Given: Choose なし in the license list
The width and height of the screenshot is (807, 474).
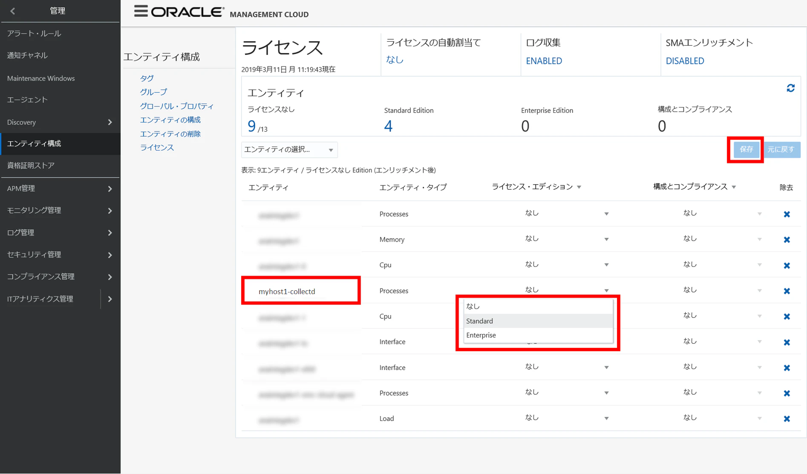Looking at the screenshot, I should click(538, 306).
